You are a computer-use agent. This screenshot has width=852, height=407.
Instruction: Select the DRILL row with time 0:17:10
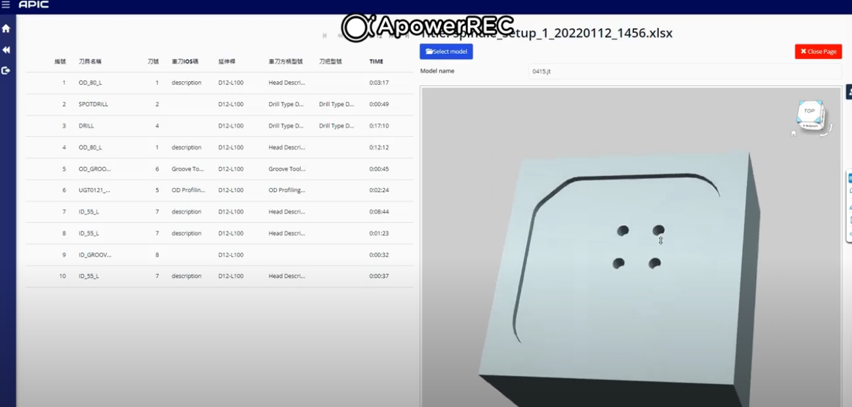click(x=87, y=126)
